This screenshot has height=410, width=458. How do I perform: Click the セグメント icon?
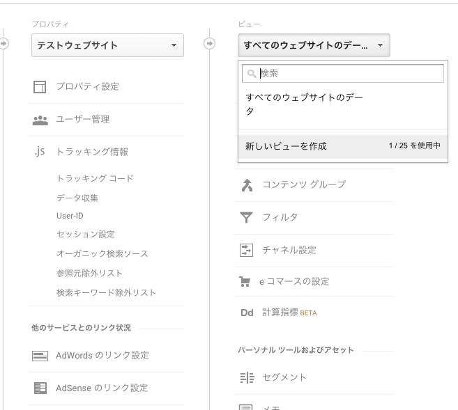point(247,378)
